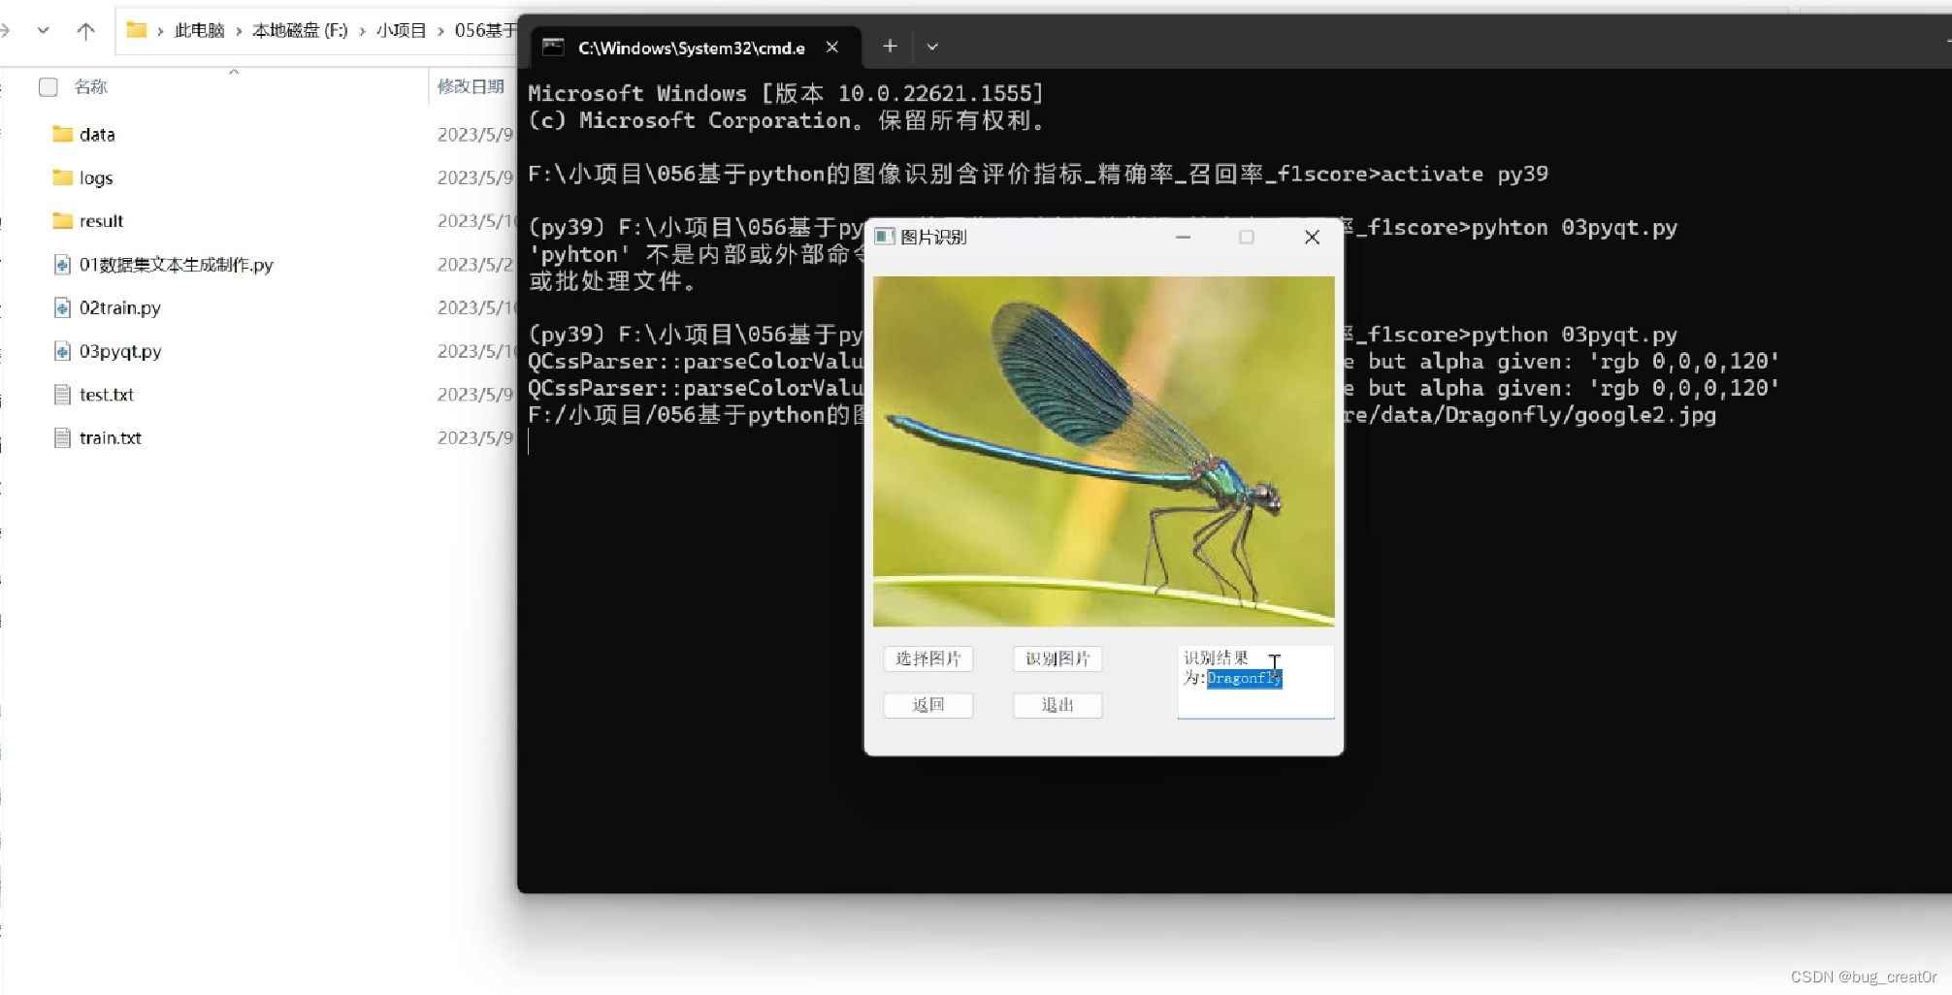
Task: Click the 选择图片 button
Action: tap(927, 658)
